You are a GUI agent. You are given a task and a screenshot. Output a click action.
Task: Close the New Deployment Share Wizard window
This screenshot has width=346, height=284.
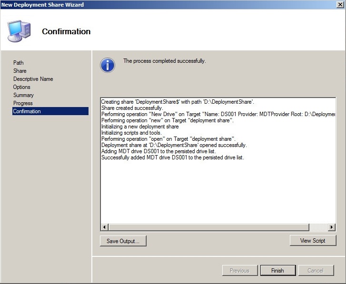coord(339,4)
